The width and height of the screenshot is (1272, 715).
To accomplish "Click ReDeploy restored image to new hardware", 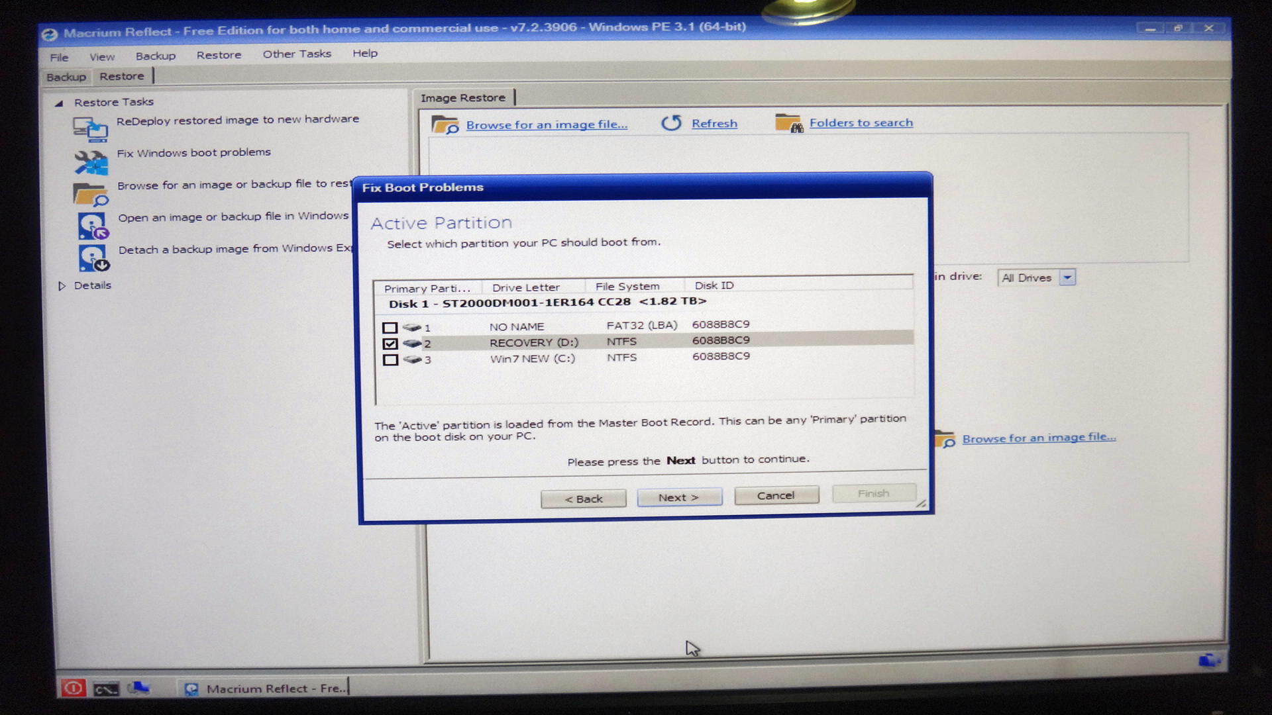I will (237, 120).
